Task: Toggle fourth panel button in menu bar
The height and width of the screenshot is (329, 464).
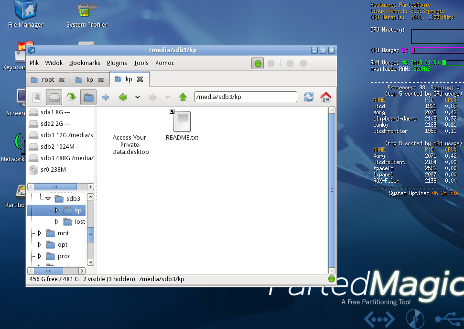Action: tap(303, 63)
